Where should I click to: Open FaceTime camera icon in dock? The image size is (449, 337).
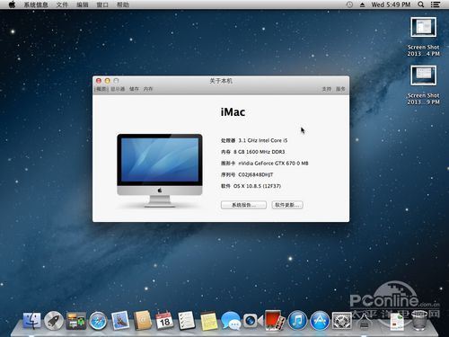[252, 321]
